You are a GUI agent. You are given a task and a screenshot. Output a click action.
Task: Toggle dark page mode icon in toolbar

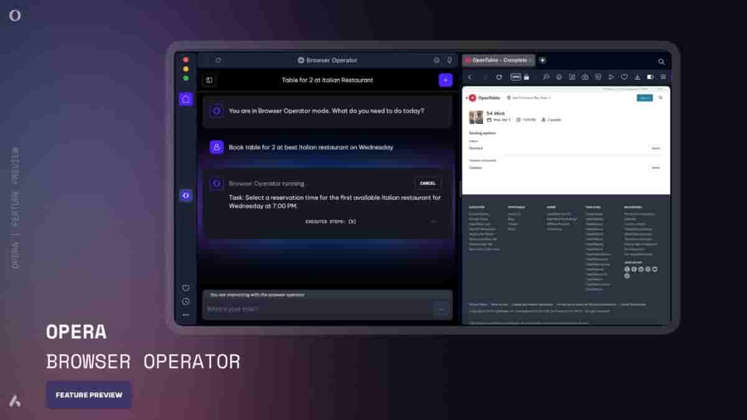(x=650, y=77)
